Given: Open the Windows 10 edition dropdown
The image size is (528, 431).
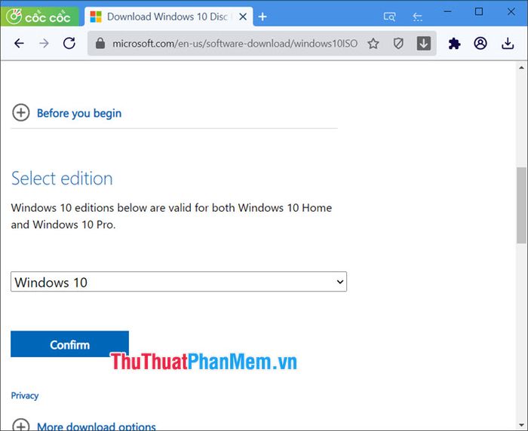Looking at the screenshot, I should (x=179, y=282).
